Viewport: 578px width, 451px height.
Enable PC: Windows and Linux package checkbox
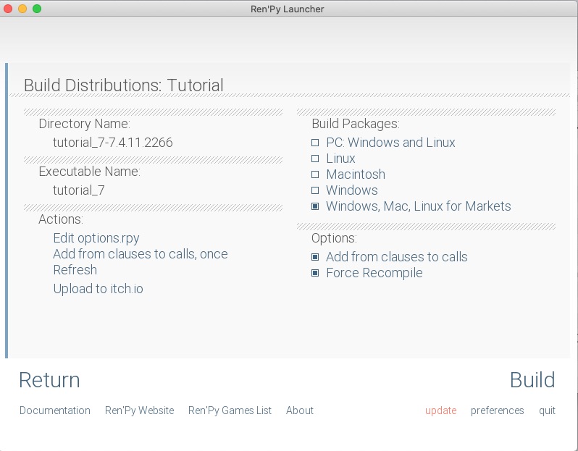pos(315,143)
